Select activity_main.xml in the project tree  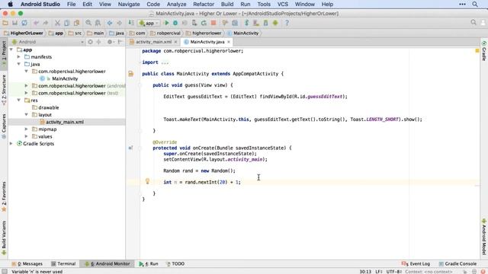point(65,122)
